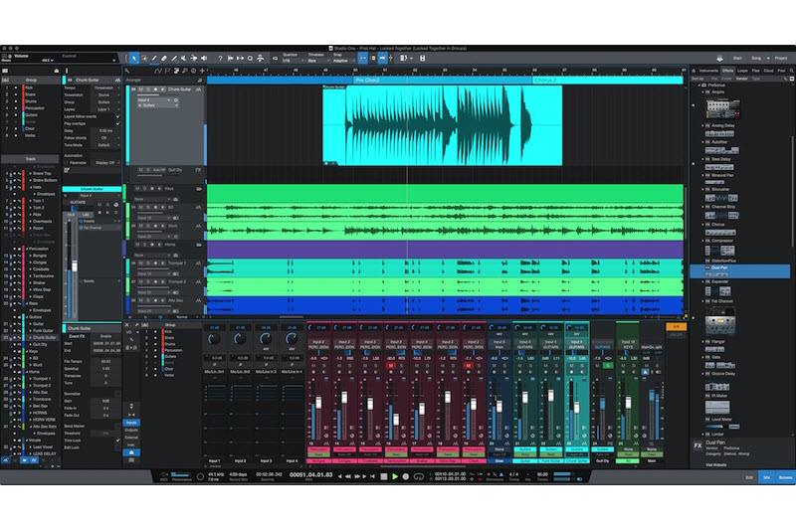This screenshot has width=796, height=530.
Task: Open the Follow chords dropdown
Action: pos(105,138)
